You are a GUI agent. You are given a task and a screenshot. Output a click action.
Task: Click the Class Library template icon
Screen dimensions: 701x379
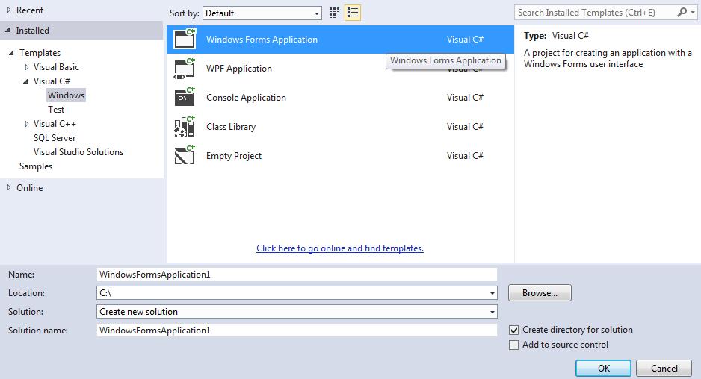point(185,126)
